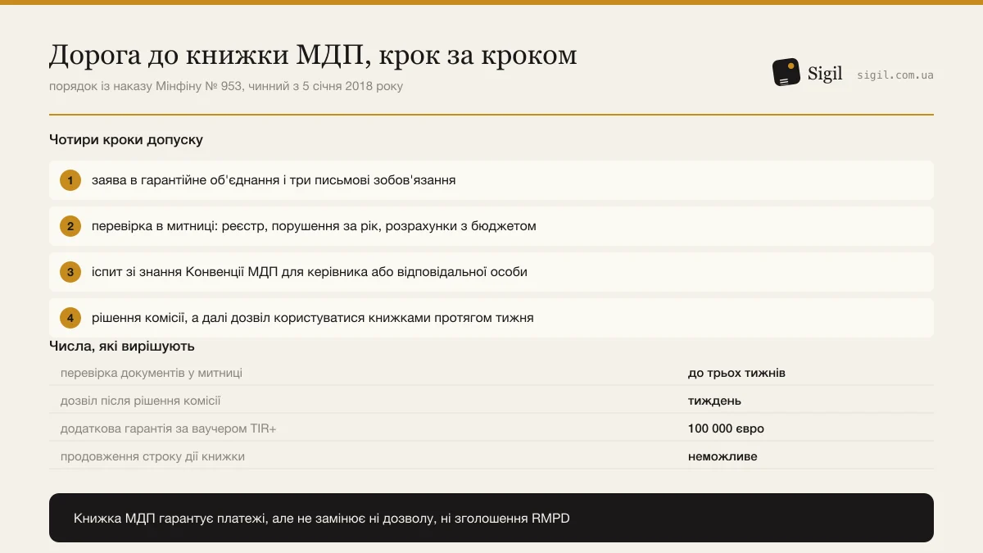Click the row label 'перевірка документів у митниці'
Image resolution: width=983 pixels, height=553 pixels.
152,373
